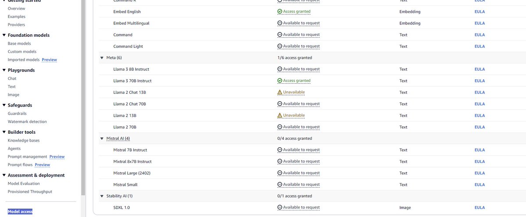Image resolution: width=526 pixels, height=217 pixels.
Task: Open Examples in the sidebar
Action: pos(17,16)
